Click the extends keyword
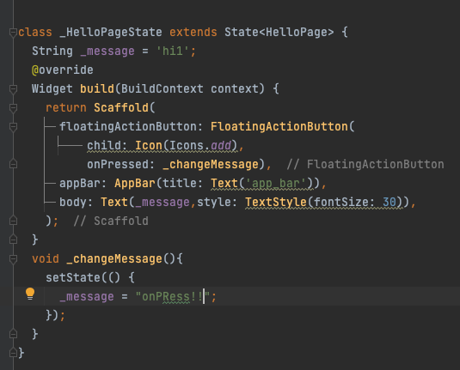The width and height of the screenshot is (460, 370). click(x=193, y=33)
